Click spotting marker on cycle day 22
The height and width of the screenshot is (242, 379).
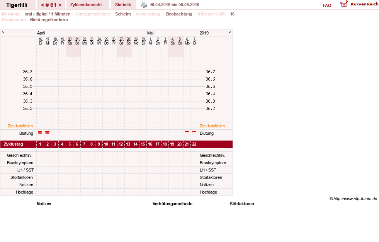(194, 131)
